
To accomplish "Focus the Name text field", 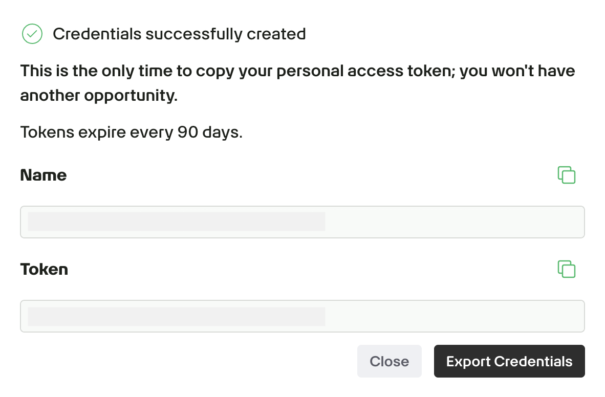I will pyautogui.click(x=302, y=222).
